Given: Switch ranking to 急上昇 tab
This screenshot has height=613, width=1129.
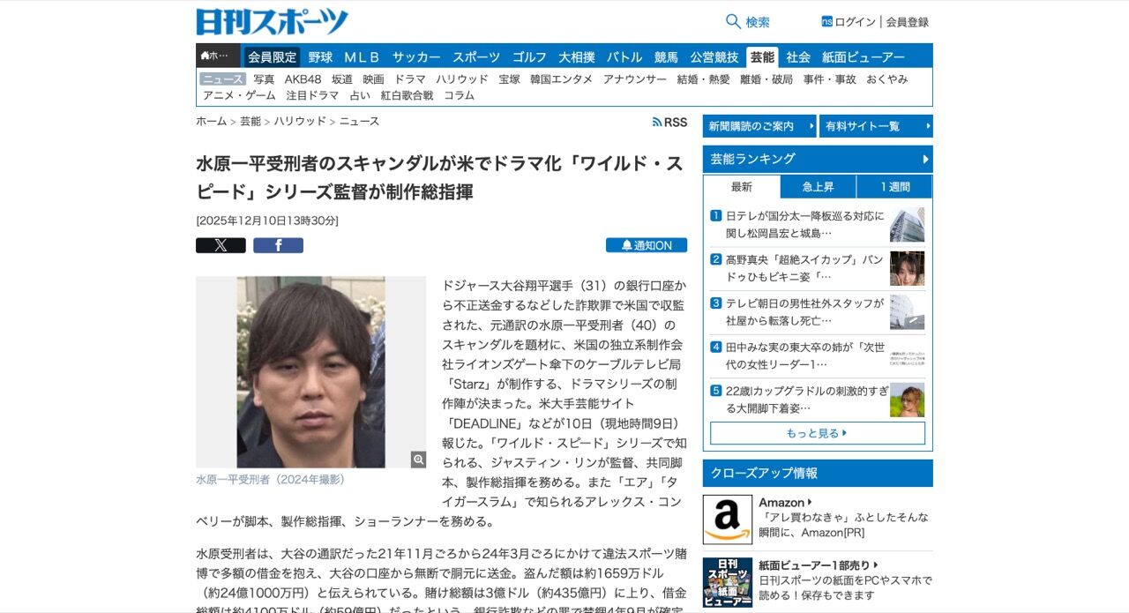Looking at the screenshot, I should pos(818,187).
